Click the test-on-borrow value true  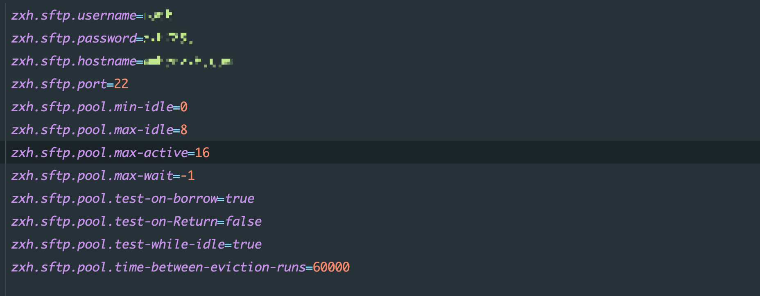[x=240, y=199]
